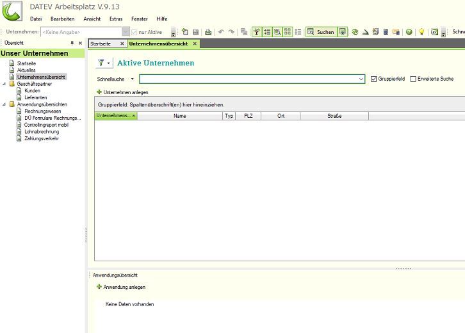Click the EX export toolbar icon
The image size is (465, 333).
coord(434,32)
